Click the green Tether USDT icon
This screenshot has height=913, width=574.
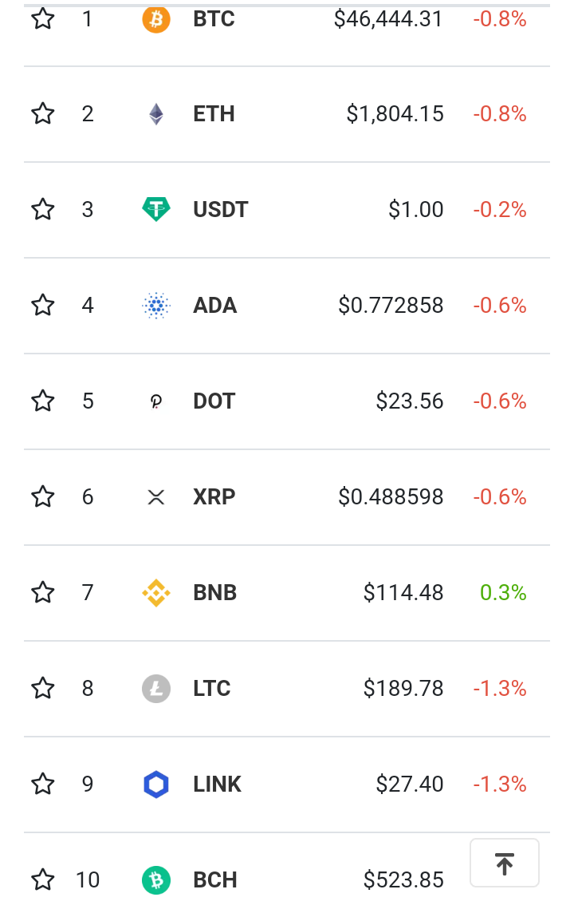point(156,210)
